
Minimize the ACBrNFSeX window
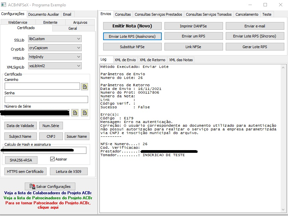(250, 5)
